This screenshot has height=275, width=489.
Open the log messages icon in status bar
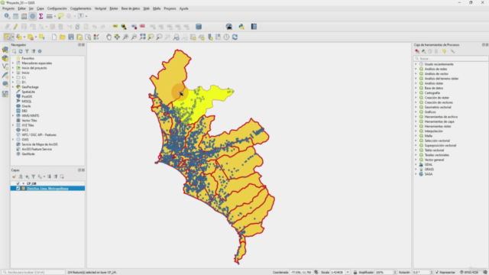[x=485, y=272]
